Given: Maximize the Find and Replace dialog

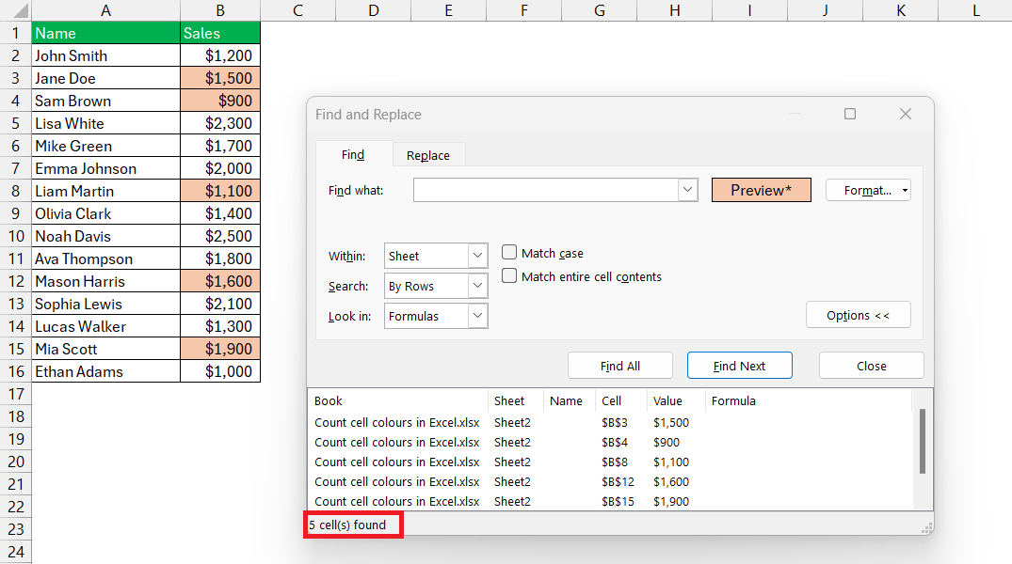Looking at the screenshot, I should click(x=850, y=114).
